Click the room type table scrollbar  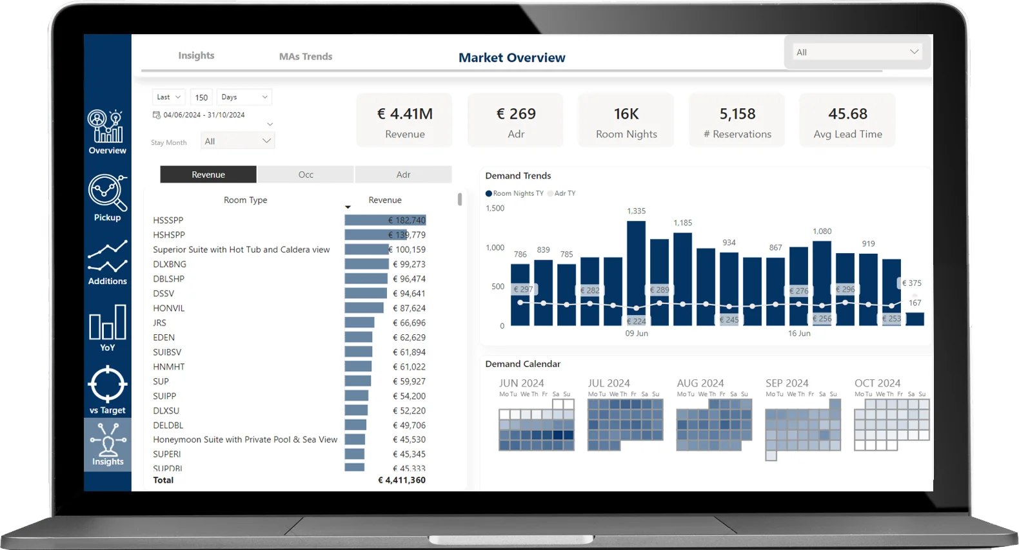pos(460,200)
